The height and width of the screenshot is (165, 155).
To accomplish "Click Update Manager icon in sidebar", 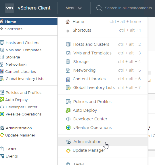I will click(2, 135).
